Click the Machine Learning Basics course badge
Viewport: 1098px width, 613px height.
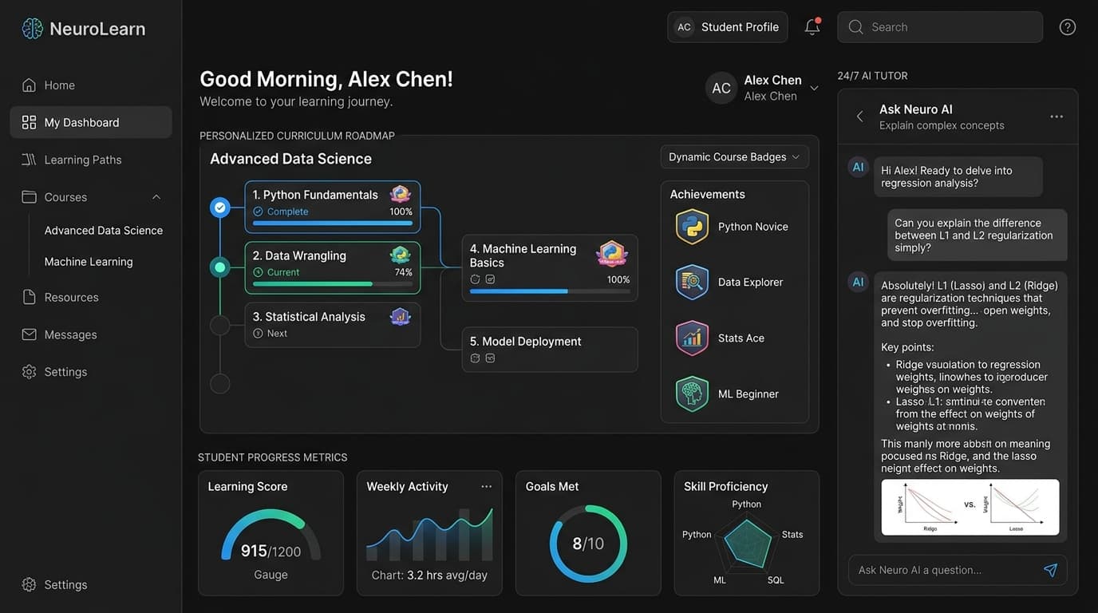[612, 254]
